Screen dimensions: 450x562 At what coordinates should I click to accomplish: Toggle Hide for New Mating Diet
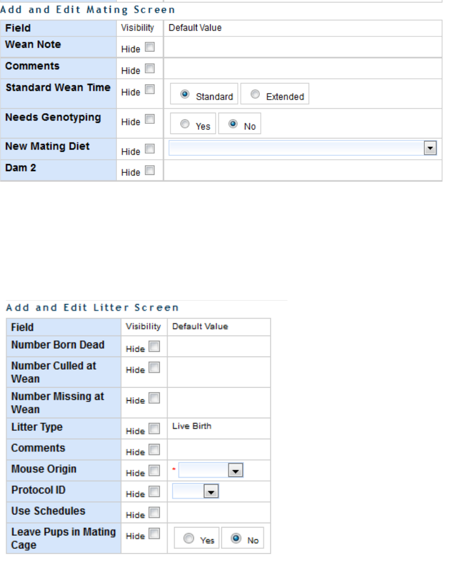(150, 150)
